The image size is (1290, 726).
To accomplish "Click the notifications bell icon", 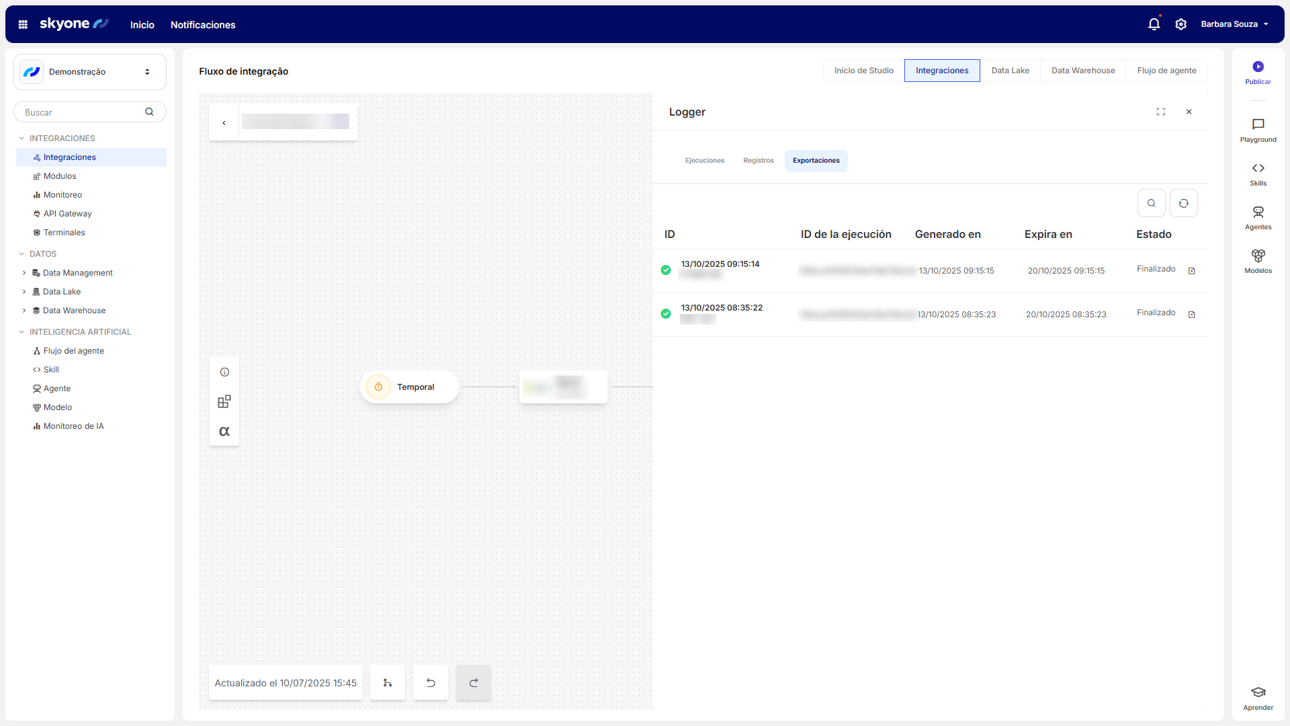I will tap(1154, 24).
